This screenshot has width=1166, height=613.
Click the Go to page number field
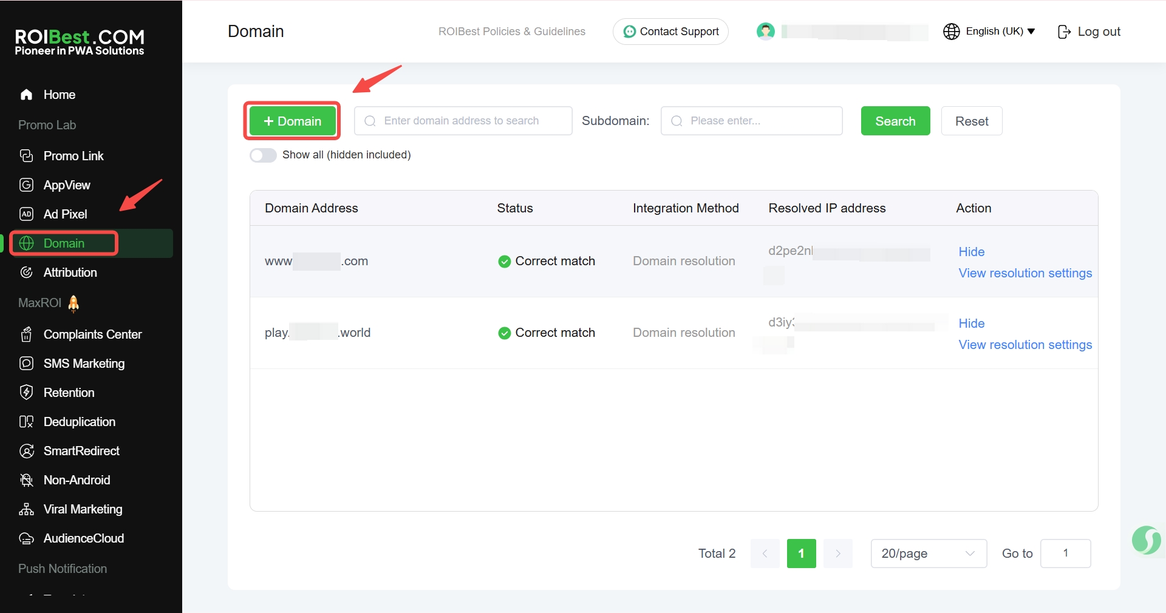[x=1066, y=554]
